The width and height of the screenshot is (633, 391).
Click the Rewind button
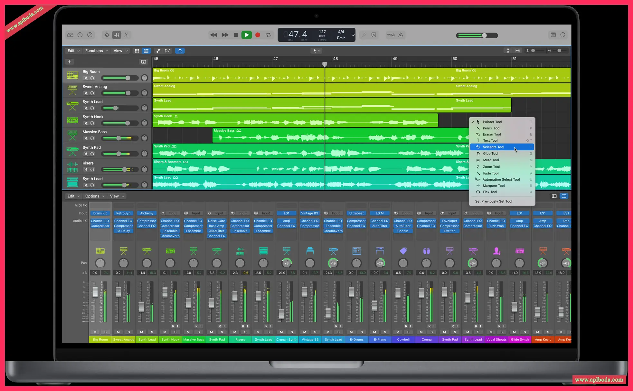[x=213, y=35]
